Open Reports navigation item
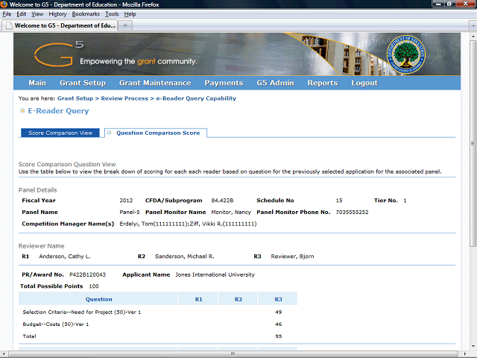The width and height of the screenshot is (477, 358). coord(323,83)
